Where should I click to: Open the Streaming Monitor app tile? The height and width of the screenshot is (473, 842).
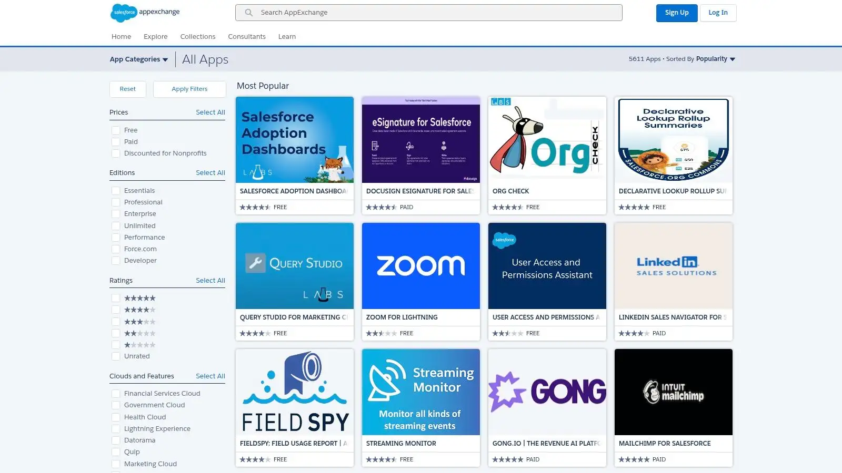(420, 392)
